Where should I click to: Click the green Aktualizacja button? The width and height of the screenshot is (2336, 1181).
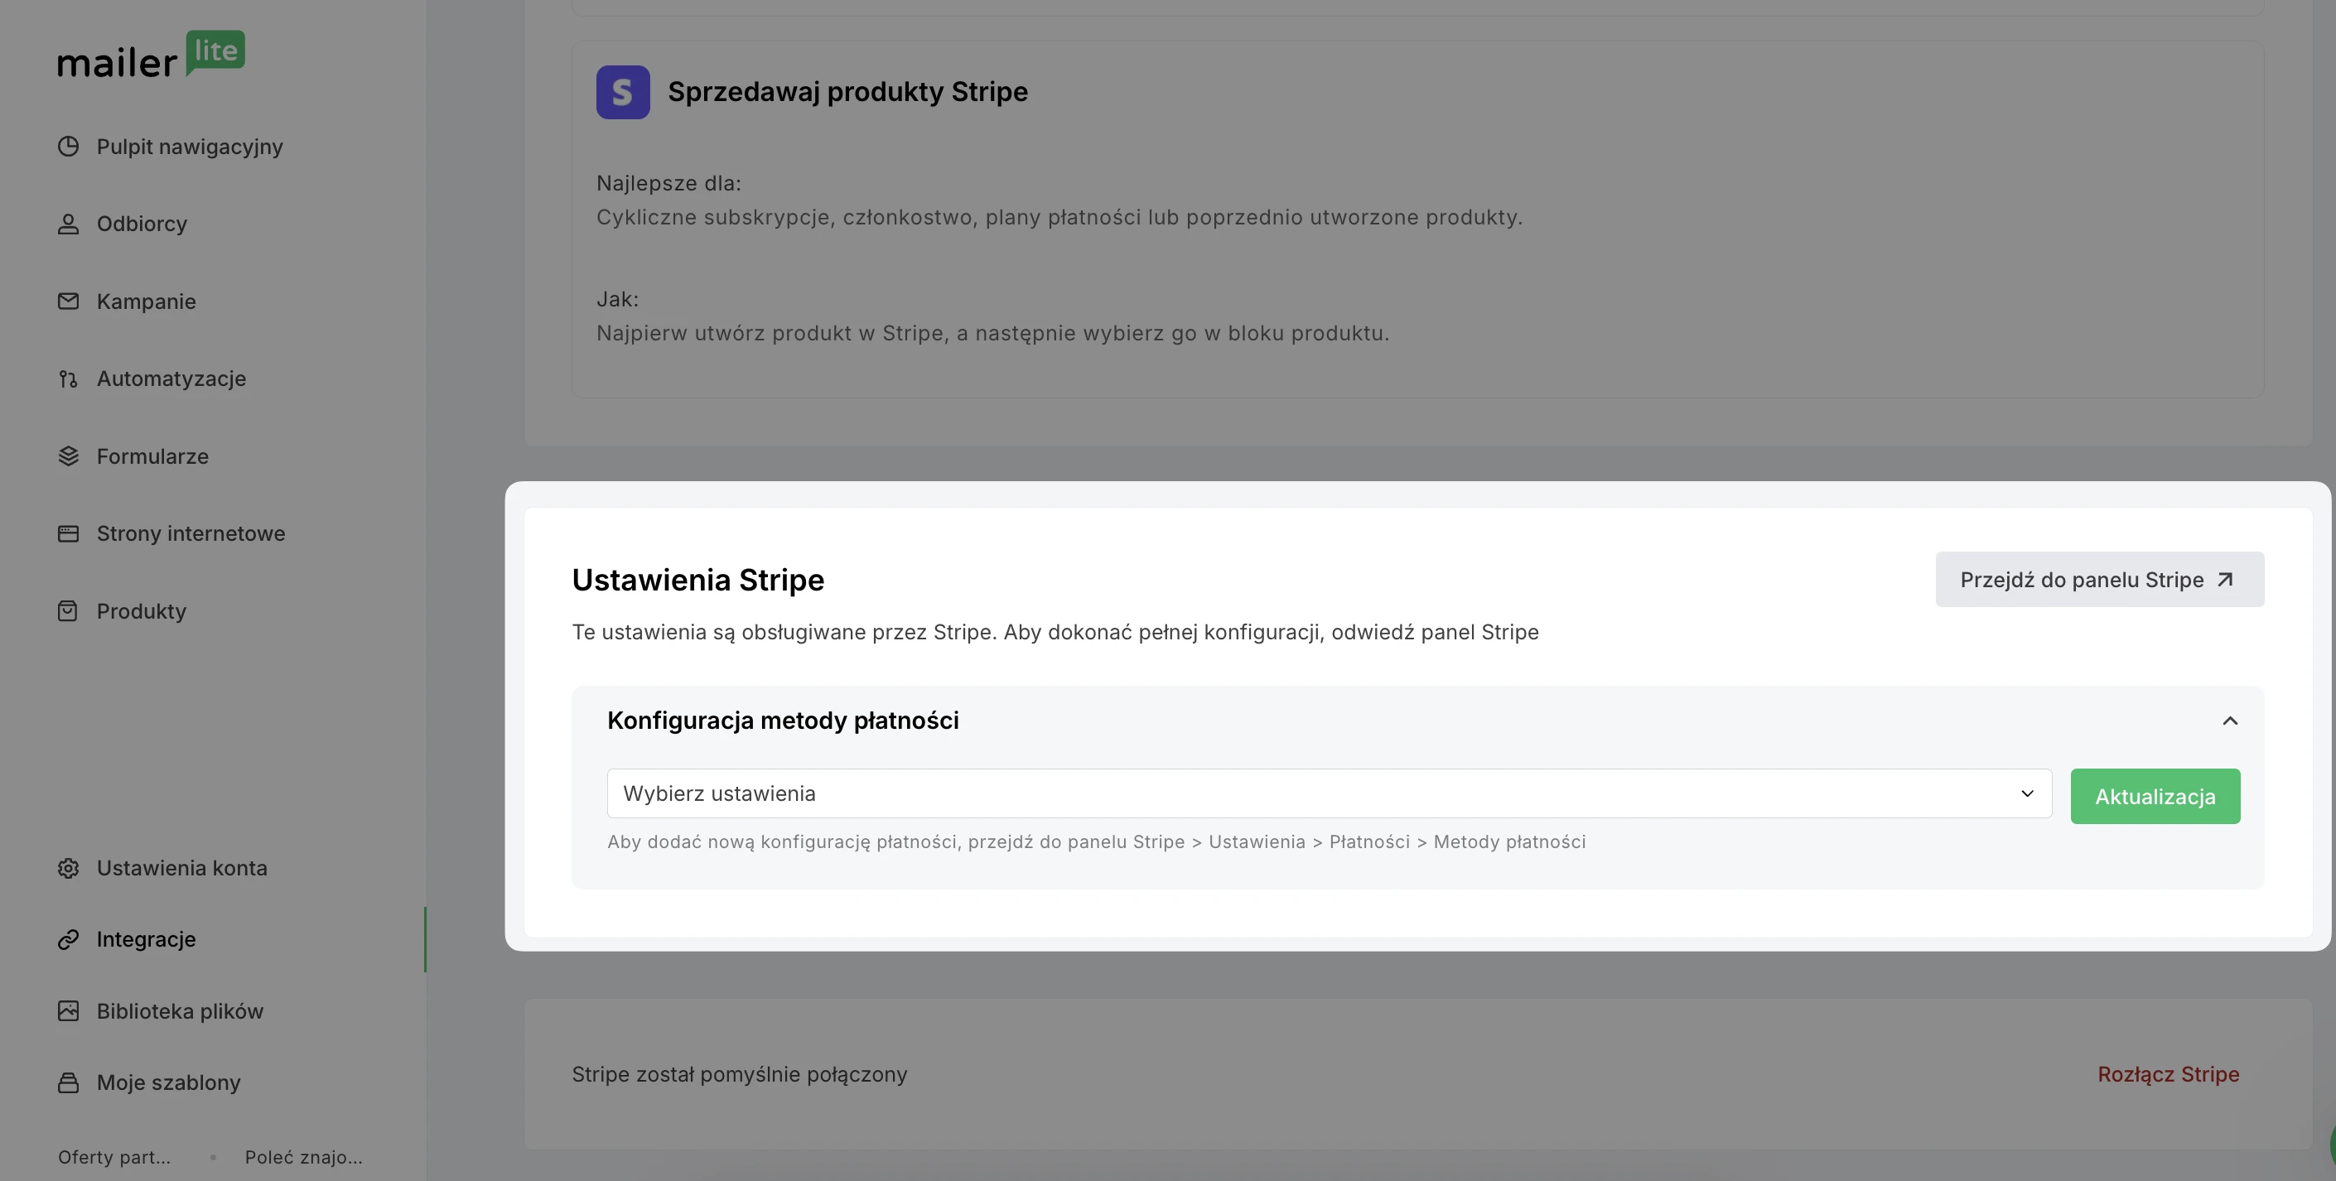[x=2155, y=797]
